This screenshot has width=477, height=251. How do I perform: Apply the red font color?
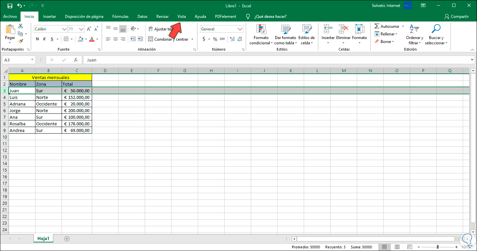coord(92,39)
